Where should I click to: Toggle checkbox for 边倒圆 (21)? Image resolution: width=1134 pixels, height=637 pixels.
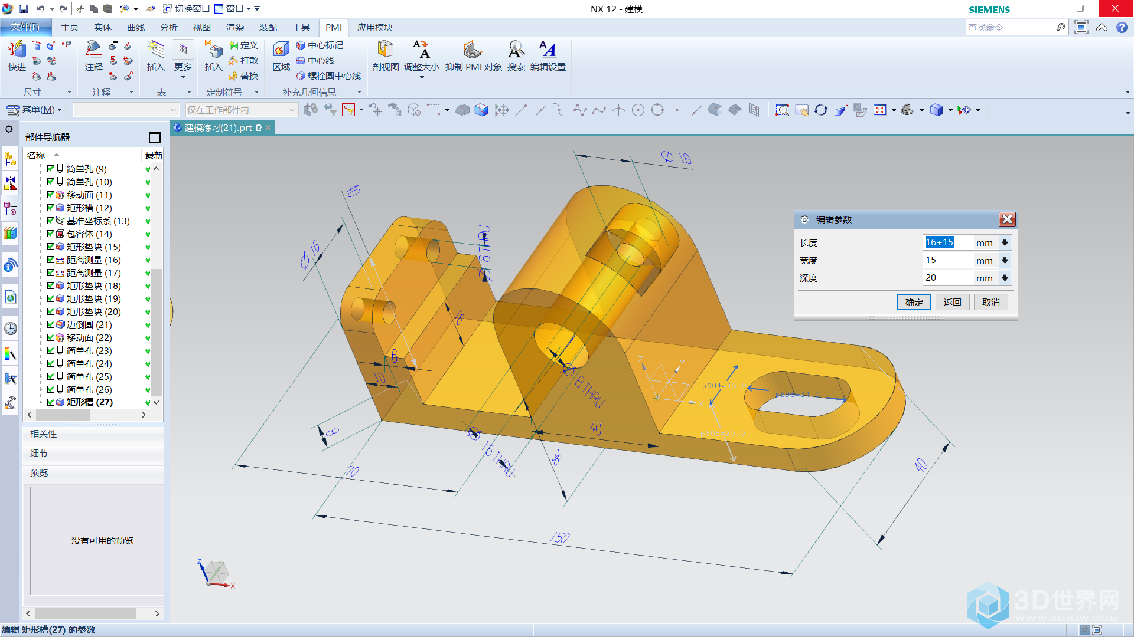point(51,324)
